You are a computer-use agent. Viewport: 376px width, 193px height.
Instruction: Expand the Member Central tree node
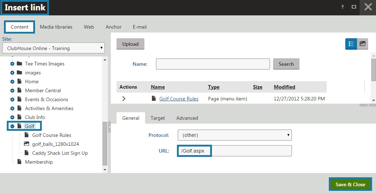pyautogui.click(x=12, y=90)
